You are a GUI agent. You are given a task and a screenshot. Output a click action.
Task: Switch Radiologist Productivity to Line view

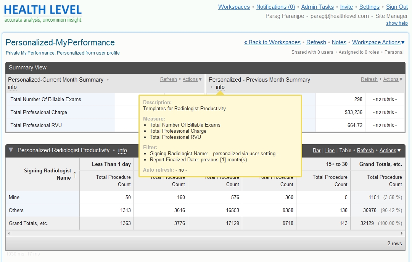point(330,151)
